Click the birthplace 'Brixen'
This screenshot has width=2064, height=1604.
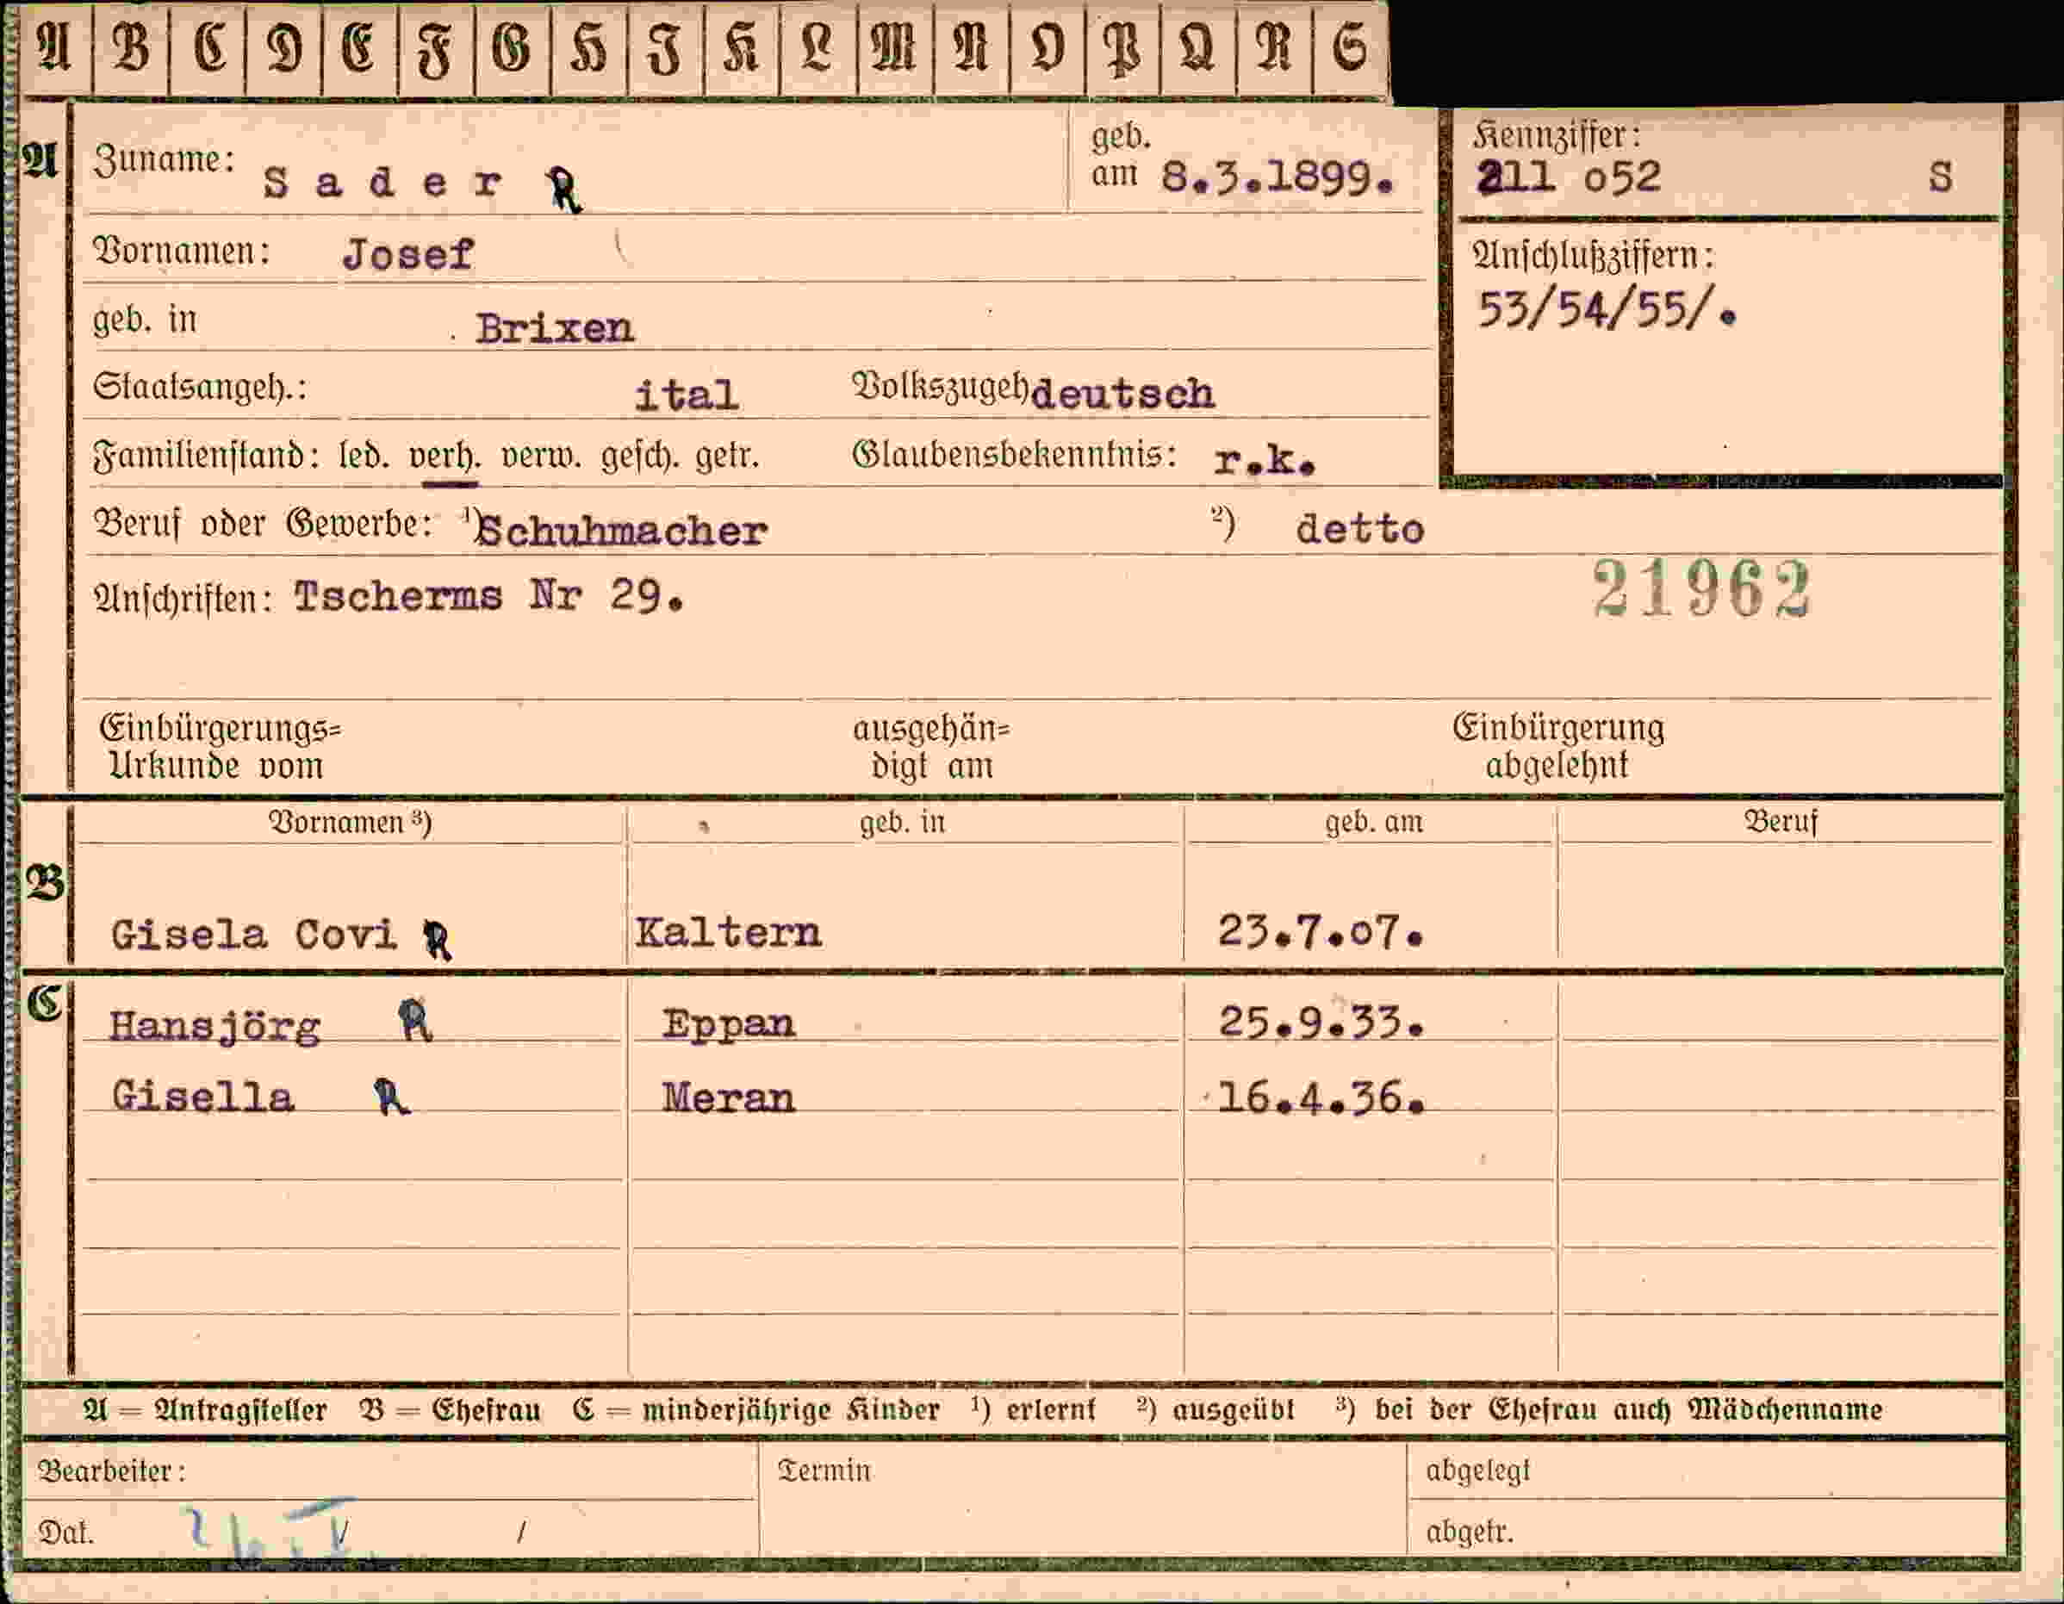tap(555, 329)
